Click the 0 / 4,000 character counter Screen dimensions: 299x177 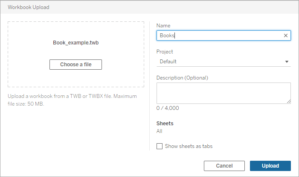point(168,108)
